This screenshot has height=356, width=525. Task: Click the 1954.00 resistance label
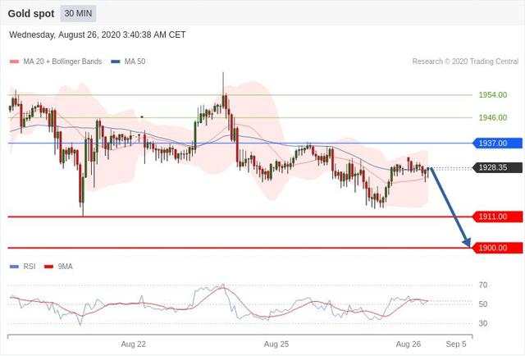point(492,95)
